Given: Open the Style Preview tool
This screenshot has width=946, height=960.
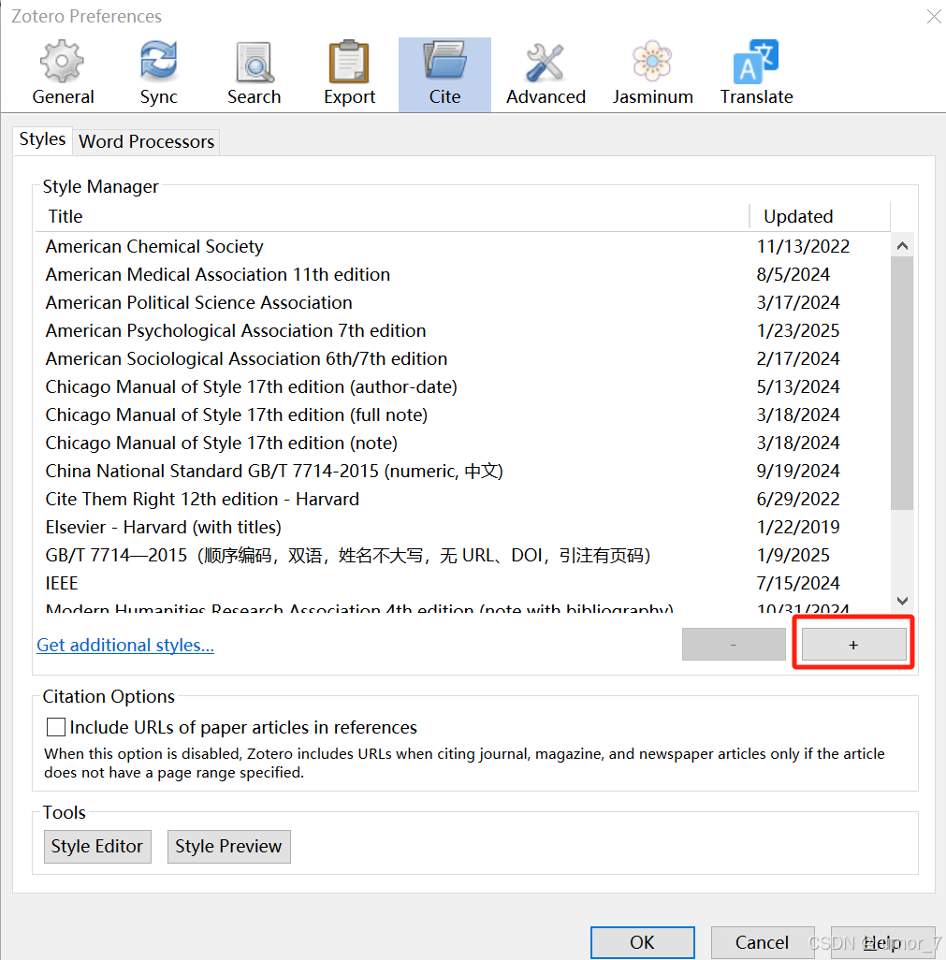Looking at the screenshot, I should point(229,846).
